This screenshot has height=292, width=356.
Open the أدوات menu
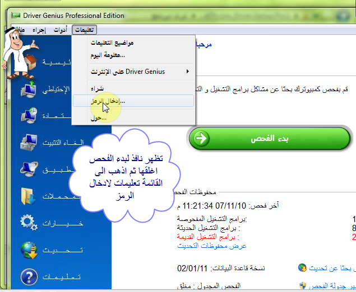61,30
